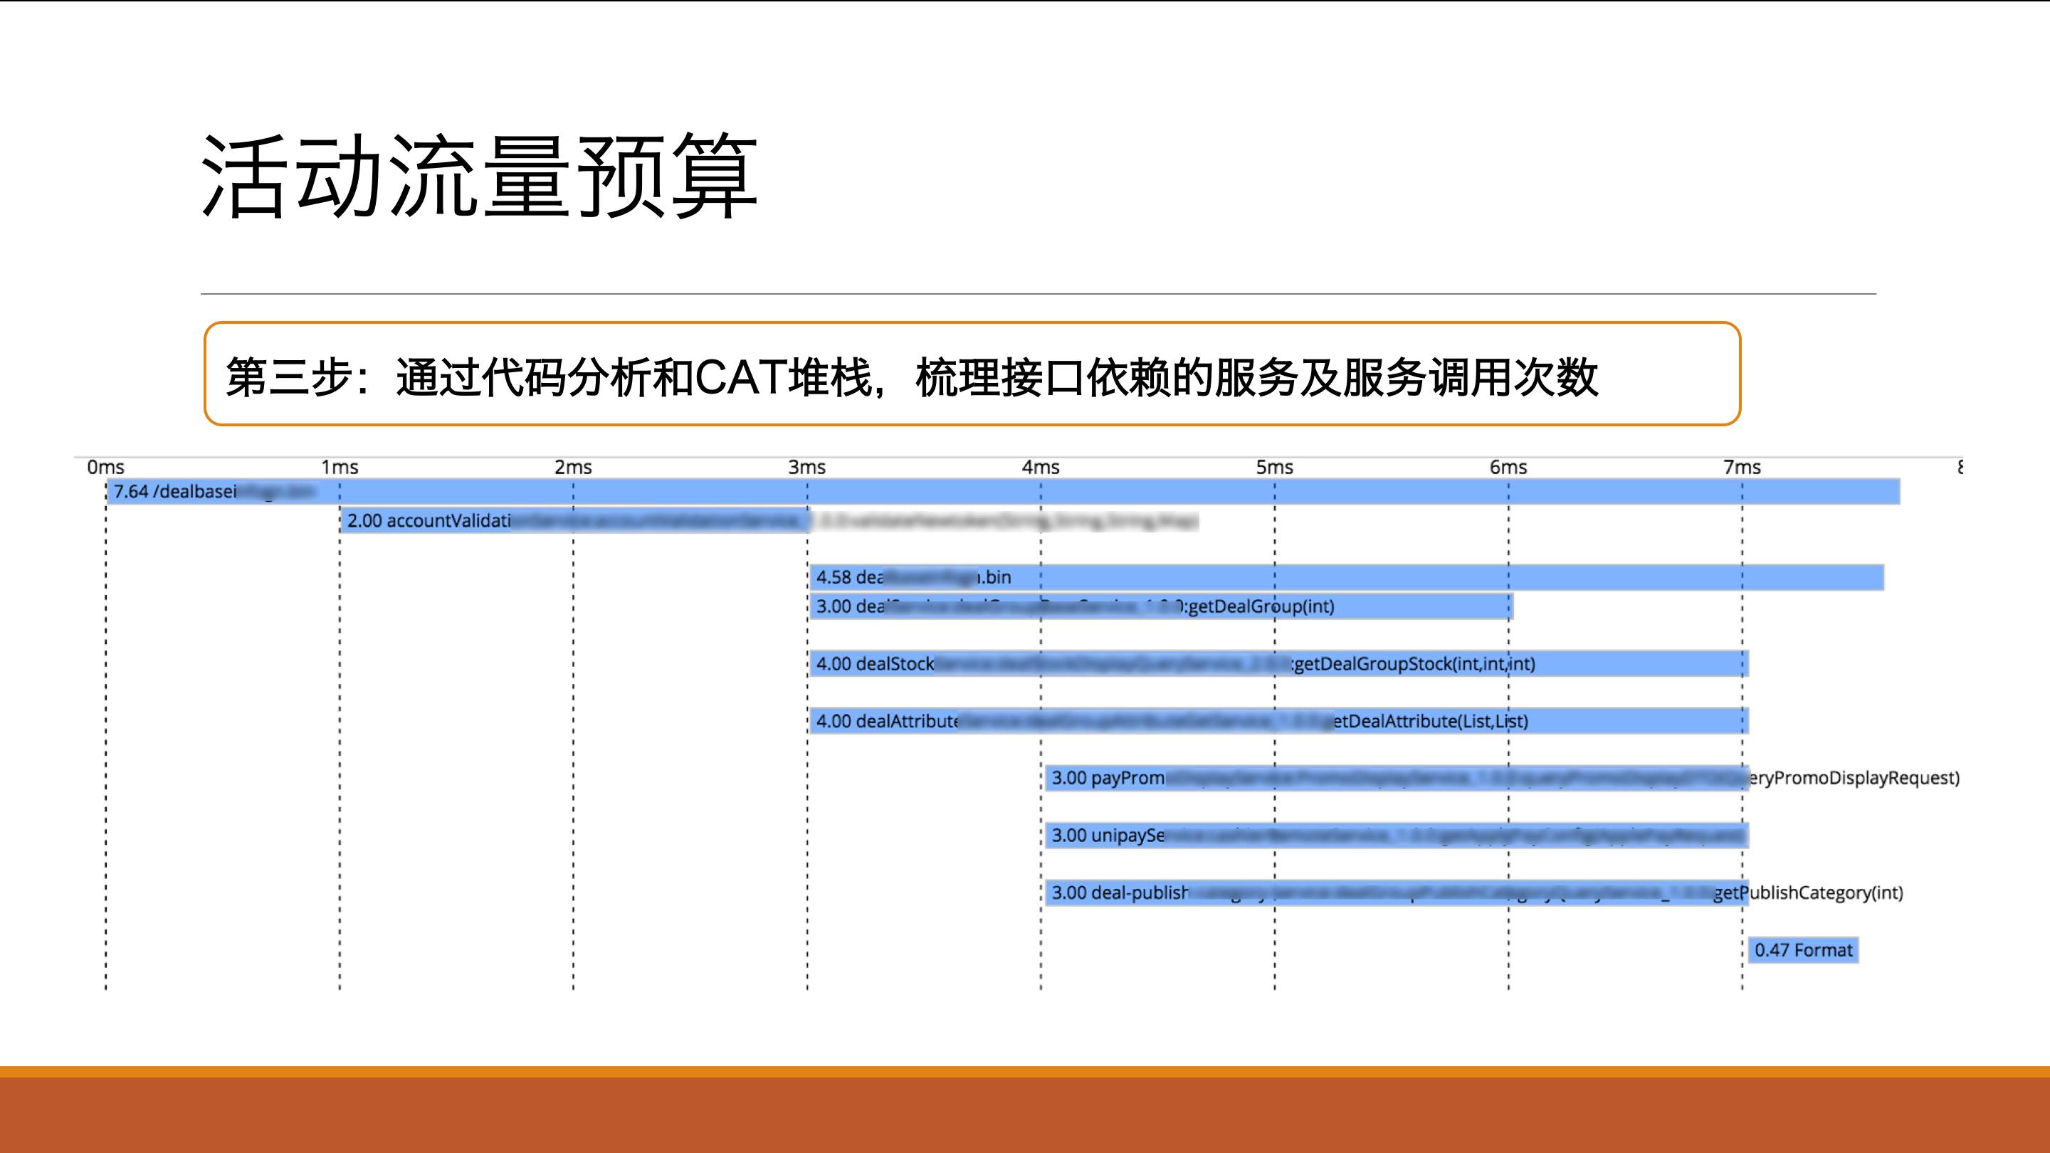
Task: Click the 1ms timeline marker
Action: point(340,467)
